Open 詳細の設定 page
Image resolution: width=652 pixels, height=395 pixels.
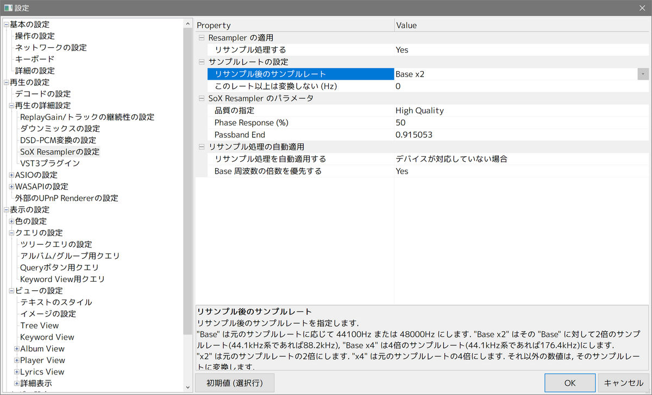35,71
